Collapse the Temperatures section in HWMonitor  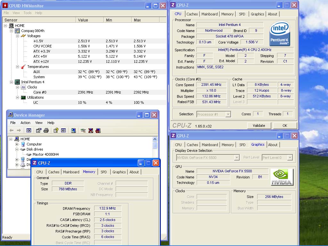click(18, 67)
